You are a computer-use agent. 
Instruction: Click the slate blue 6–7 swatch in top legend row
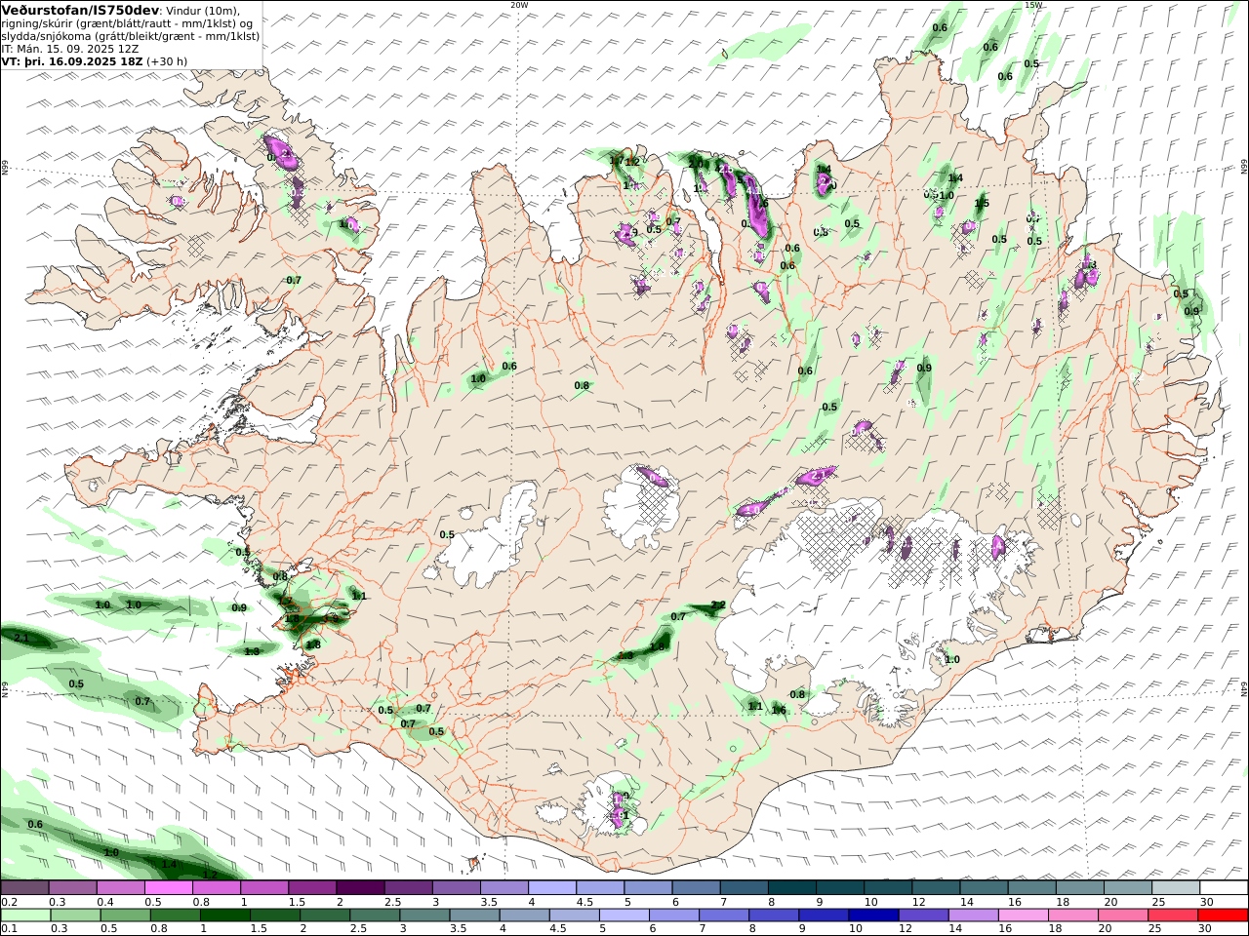point(697,888)
